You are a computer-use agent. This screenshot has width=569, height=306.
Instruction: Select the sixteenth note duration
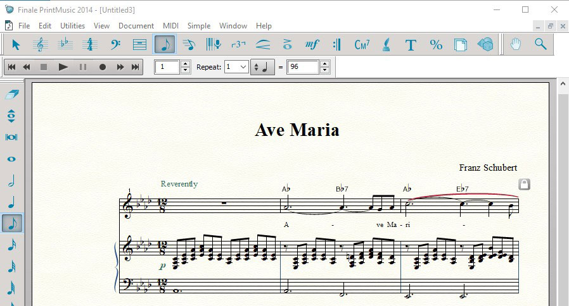tap(11, 245)
